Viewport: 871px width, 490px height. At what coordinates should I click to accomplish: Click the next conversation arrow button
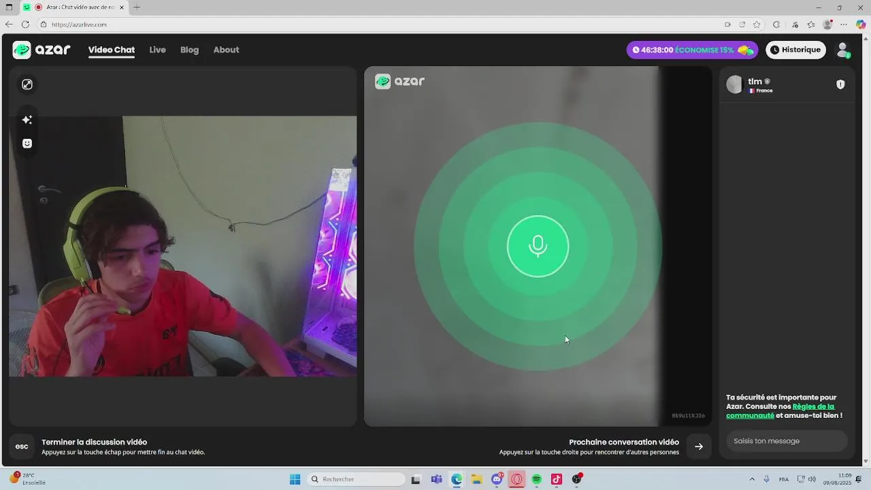(x=699, y=446)
